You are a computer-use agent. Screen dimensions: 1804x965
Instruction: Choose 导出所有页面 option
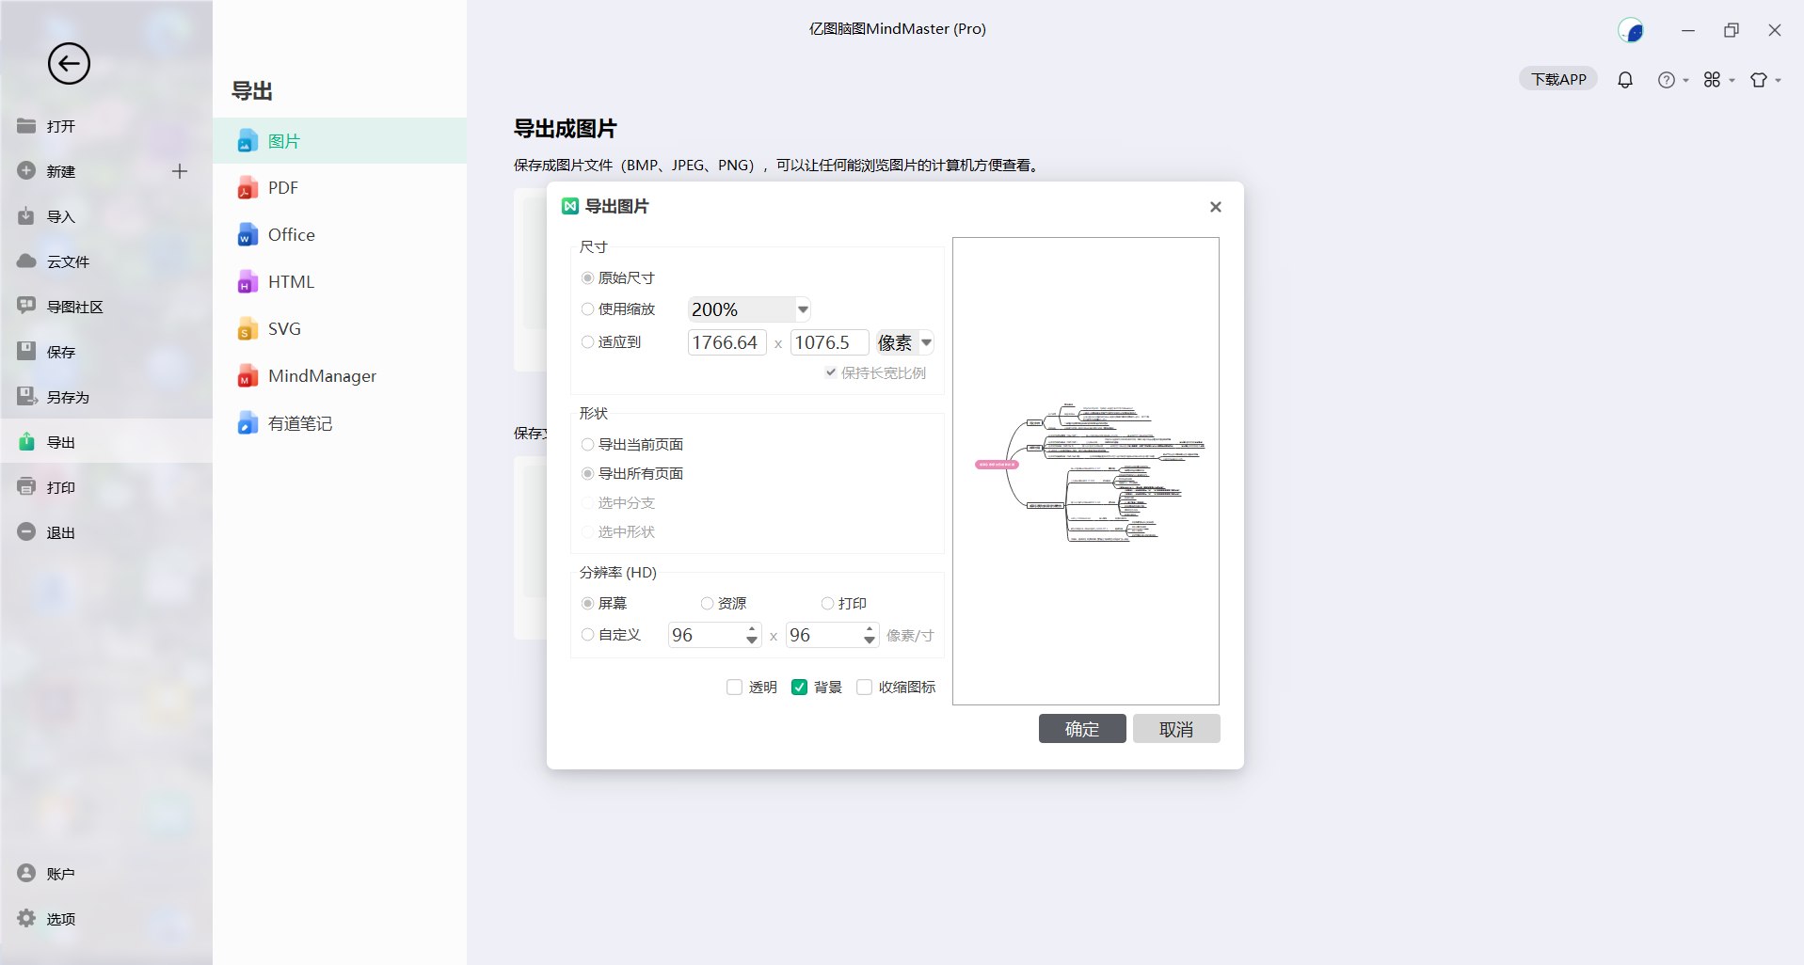click(x=587, y=474)
